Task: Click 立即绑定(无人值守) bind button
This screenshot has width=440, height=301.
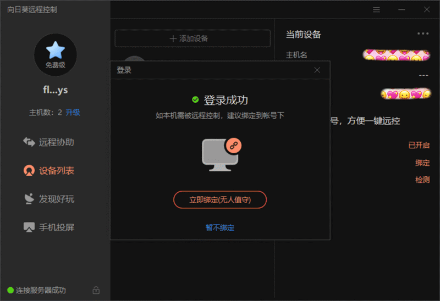Action: click(x=220, y=200)
